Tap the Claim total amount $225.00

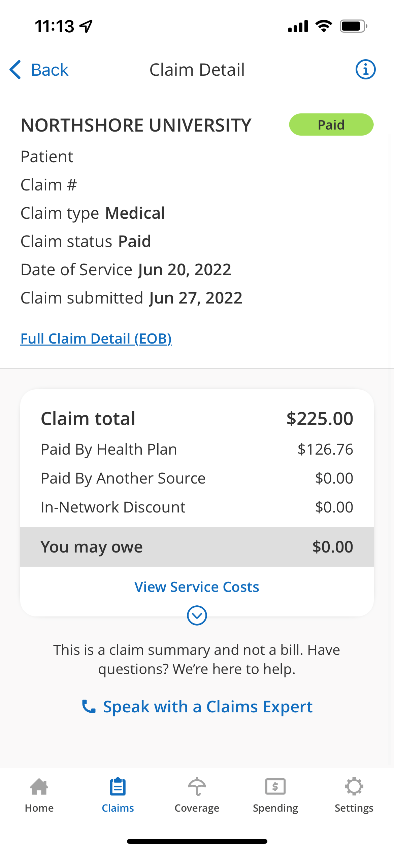pyautogui.click(x=320, y=419)
